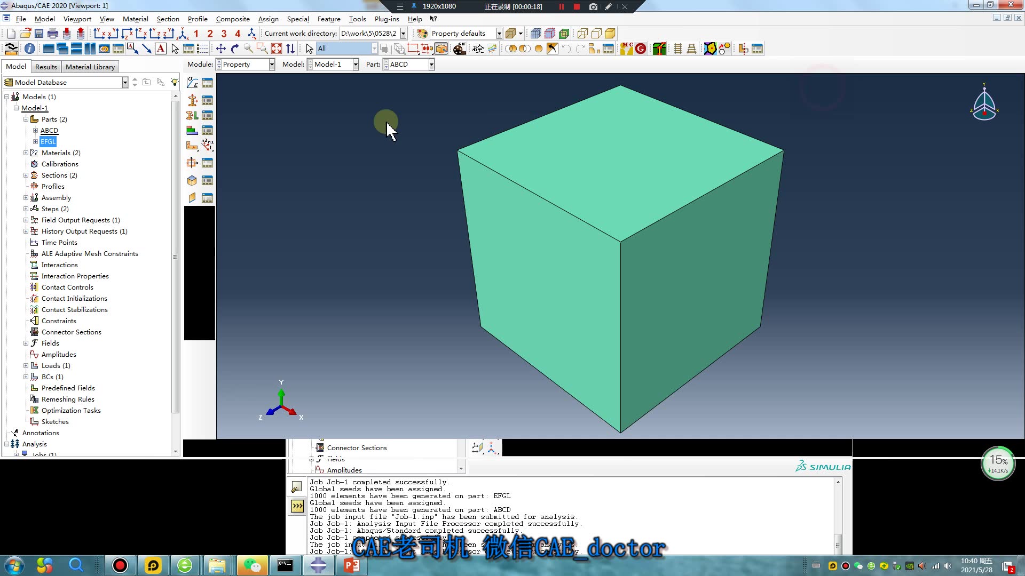The width and height of the screenshot is (1025, 576).
Task: Click the Query information icon
Action: pyautogui.click(x=30, y=49)
